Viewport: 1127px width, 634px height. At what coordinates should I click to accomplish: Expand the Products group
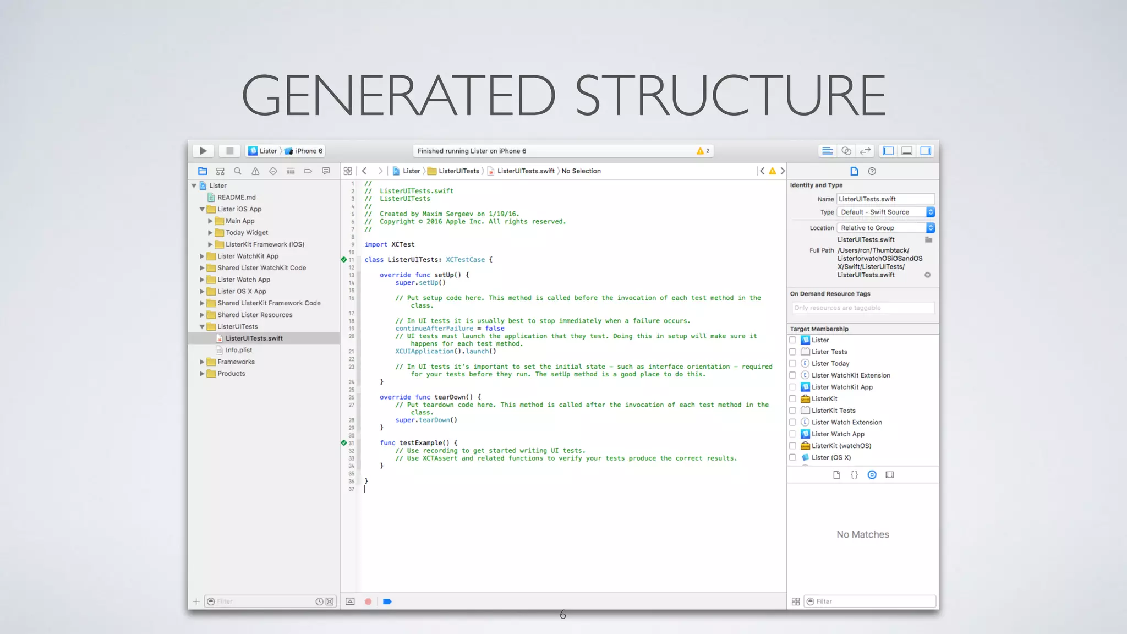pyautogui.click(x=202, y=374)
